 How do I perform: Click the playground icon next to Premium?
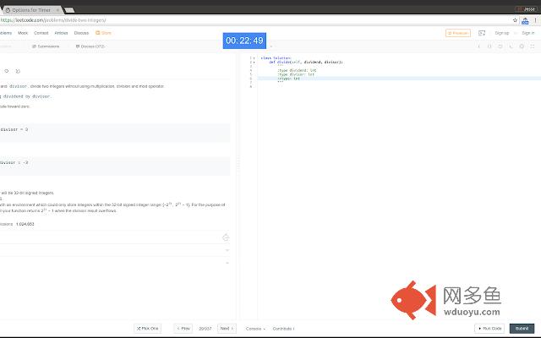click(482, 33)
